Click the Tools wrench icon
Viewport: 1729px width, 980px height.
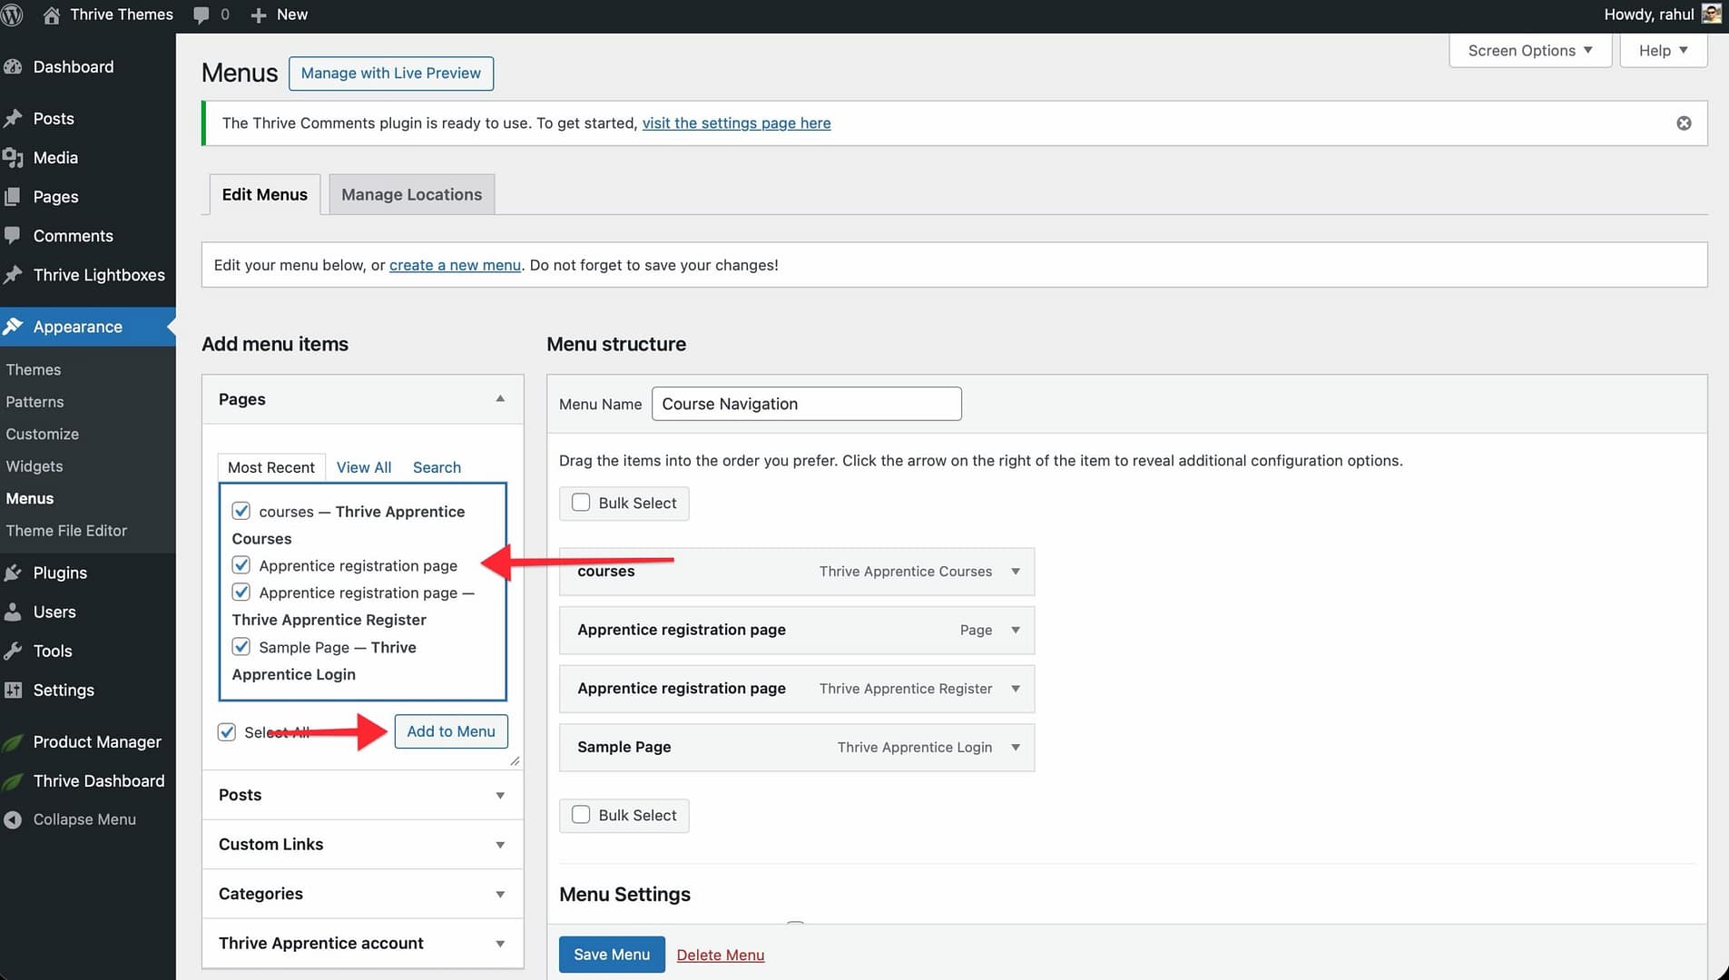[13, 651]
